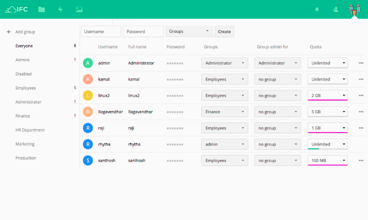The width and height of the screenshot is (368, 220).
Task: Open the contacts icon in header
Action: pyautogui.click(x=336, y=9)
